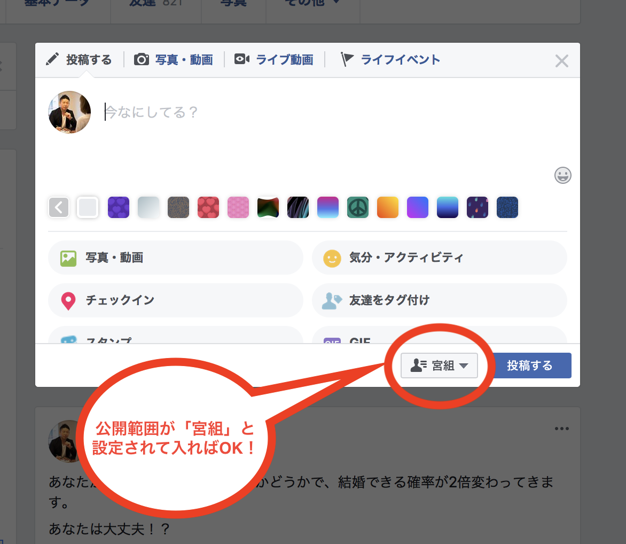Pick the purple hearts background swatch

point(119,207)
